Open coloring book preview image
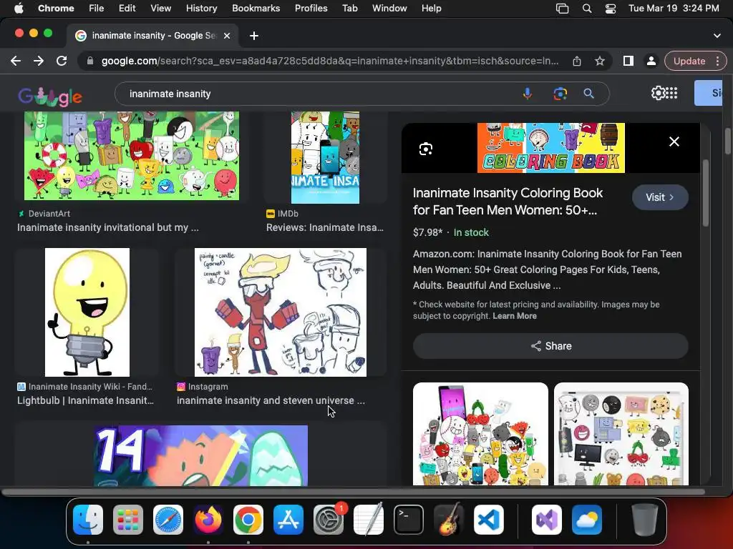 tap(550, 148)
